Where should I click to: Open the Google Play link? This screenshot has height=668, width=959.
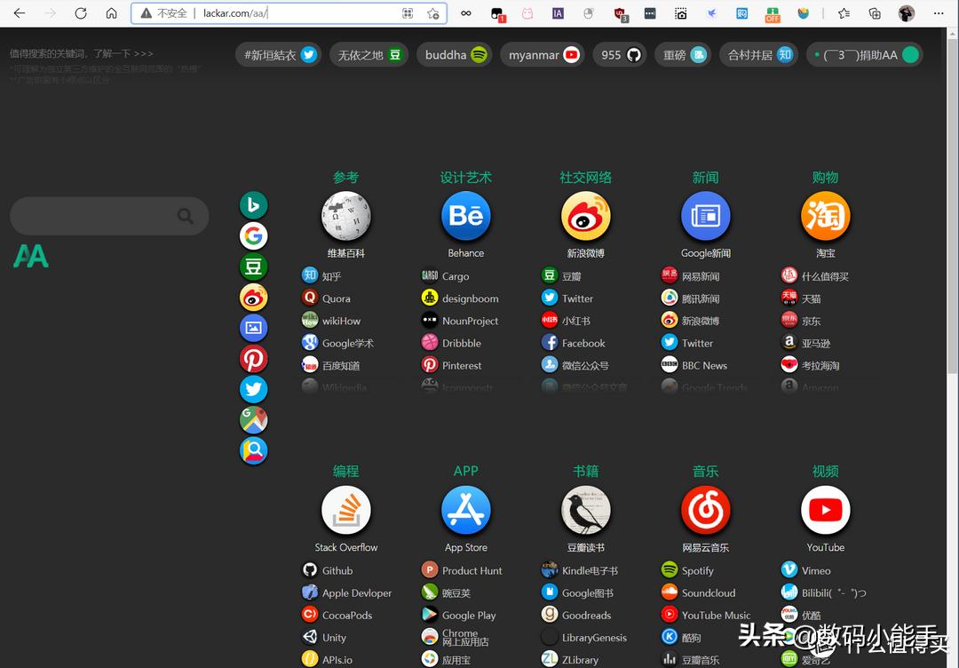point(459,616)
